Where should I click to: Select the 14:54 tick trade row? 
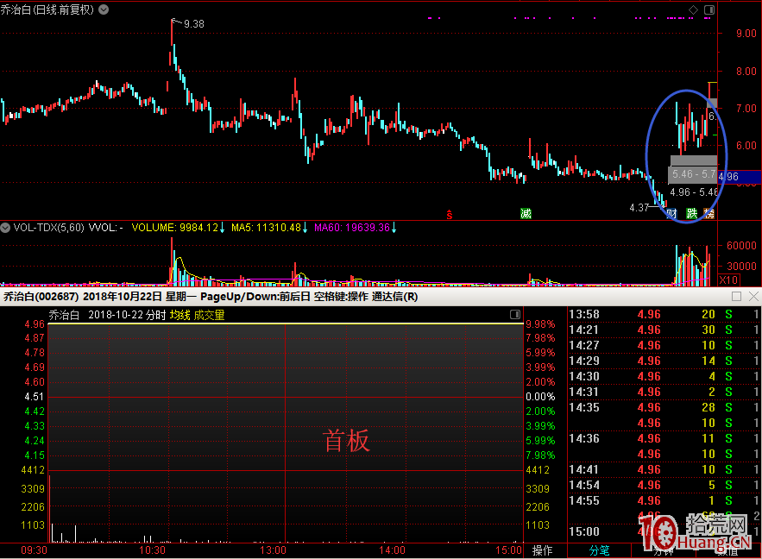click(664, 485)
